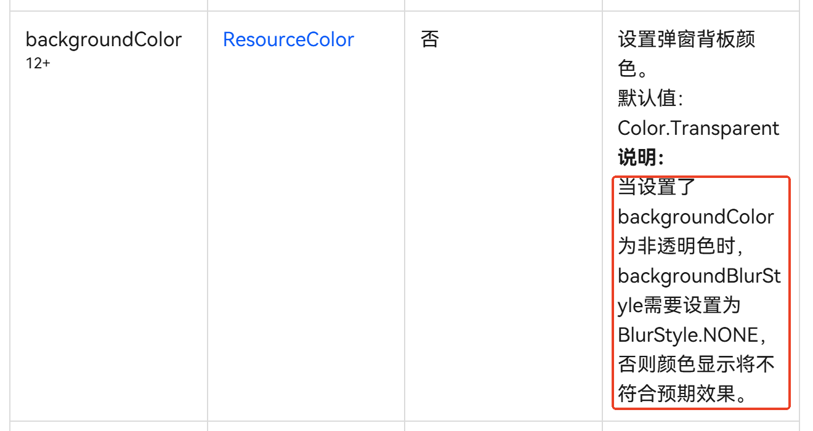
Task: Click the bold 说明: heading
Action: pos(641,158)
